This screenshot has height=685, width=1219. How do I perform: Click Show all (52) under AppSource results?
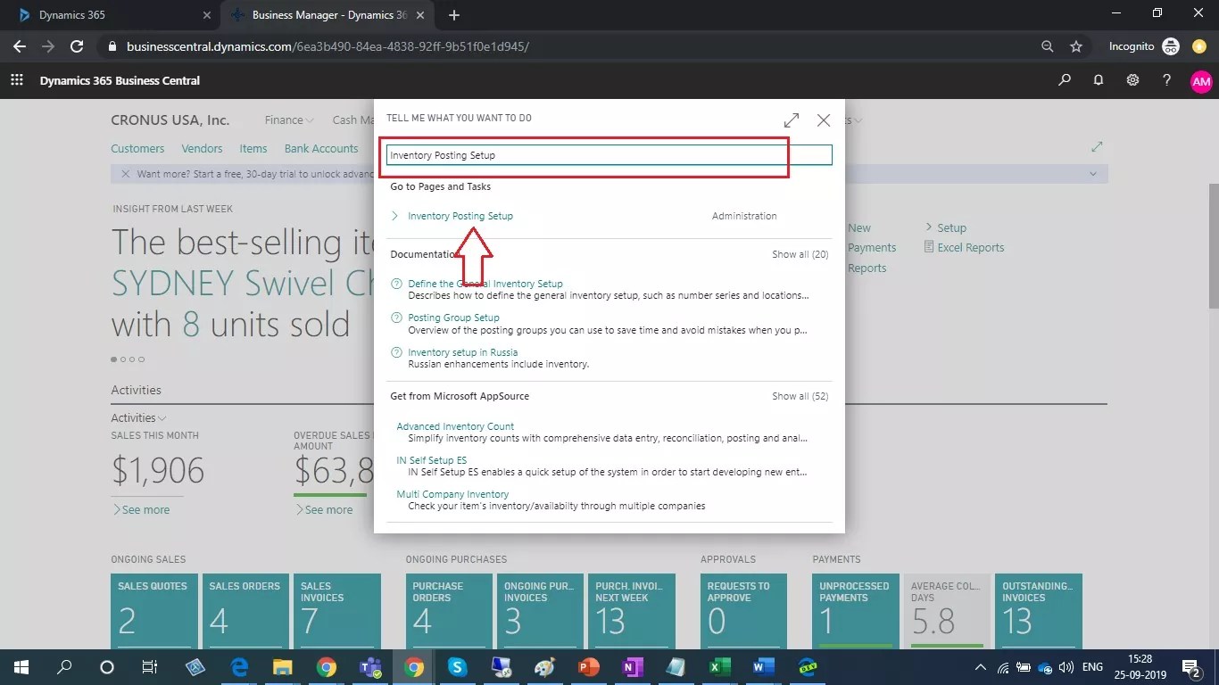coord(800,396)
